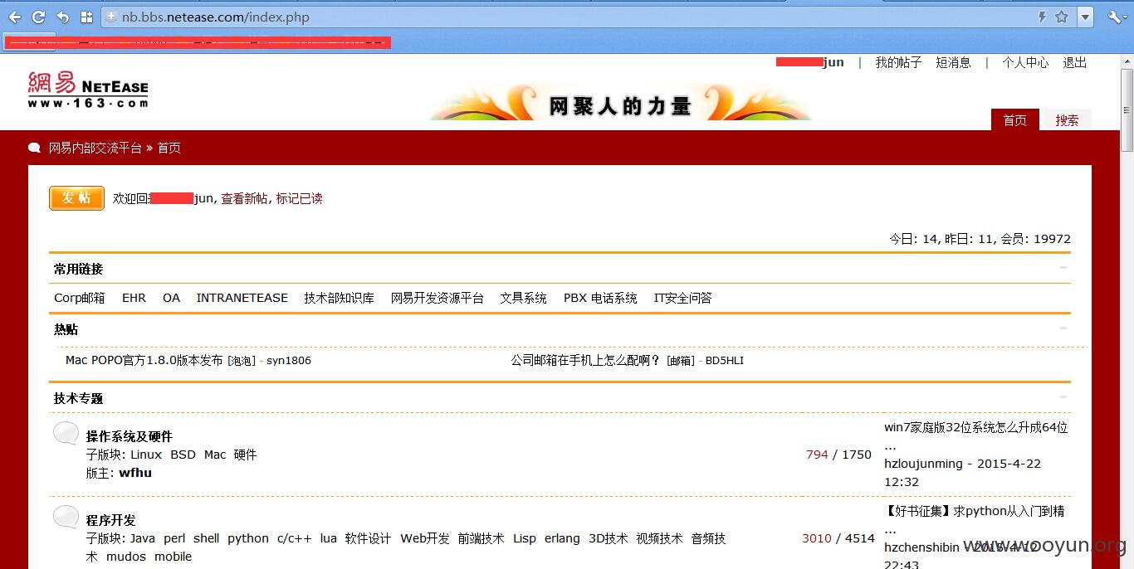
Task: Bookmark page with star icon
Action: coord(1062,17)
